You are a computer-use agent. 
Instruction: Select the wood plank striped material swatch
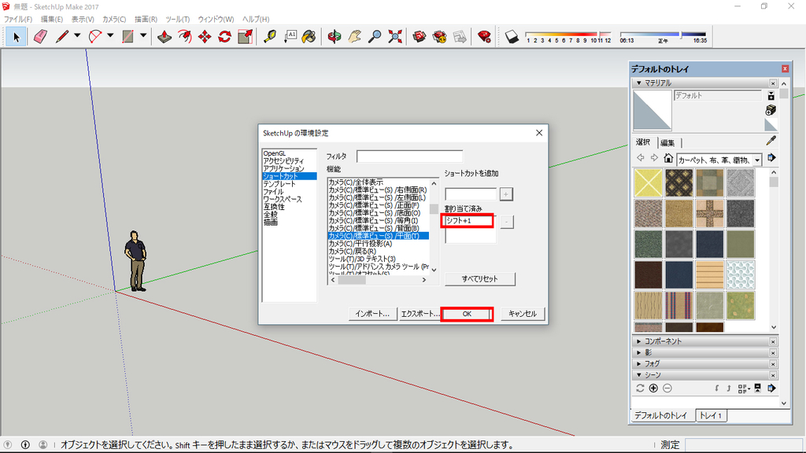click(710, 275)
